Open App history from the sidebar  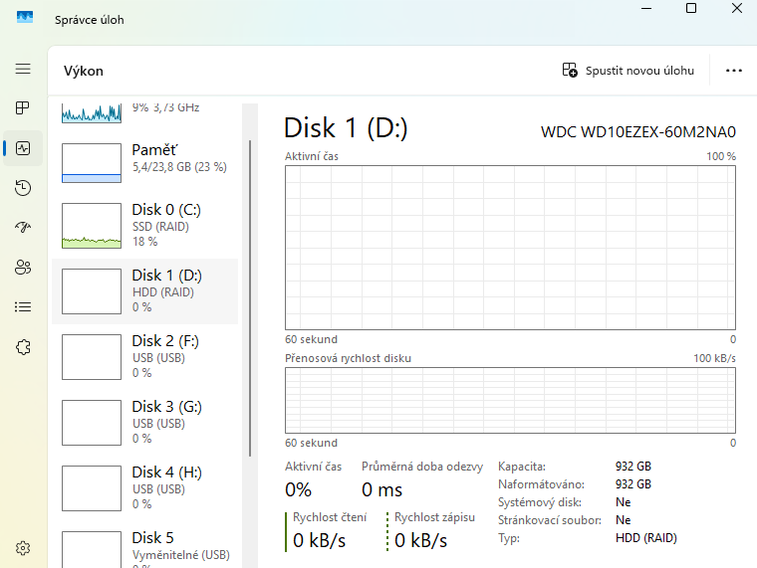[x=23, y=188]
